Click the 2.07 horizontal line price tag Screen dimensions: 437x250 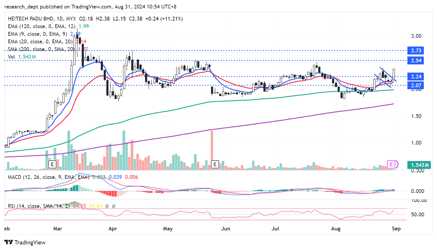click(416, 85)
